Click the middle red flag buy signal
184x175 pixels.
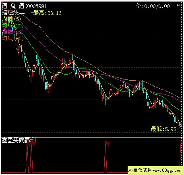(x=108, y=143)
